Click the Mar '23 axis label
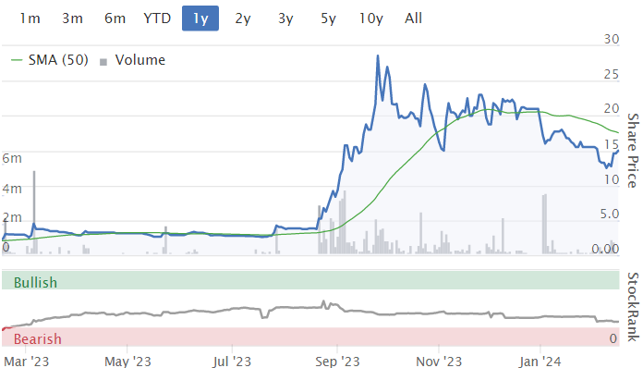The image size is (643, 368). (27, 362)
